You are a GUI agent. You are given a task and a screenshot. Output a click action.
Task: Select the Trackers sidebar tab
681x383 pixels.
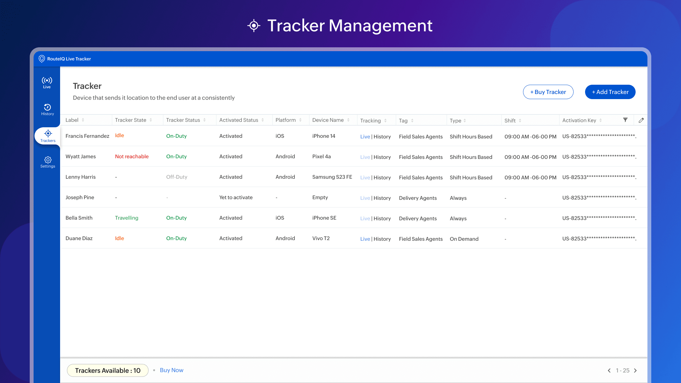pos(48,136)
